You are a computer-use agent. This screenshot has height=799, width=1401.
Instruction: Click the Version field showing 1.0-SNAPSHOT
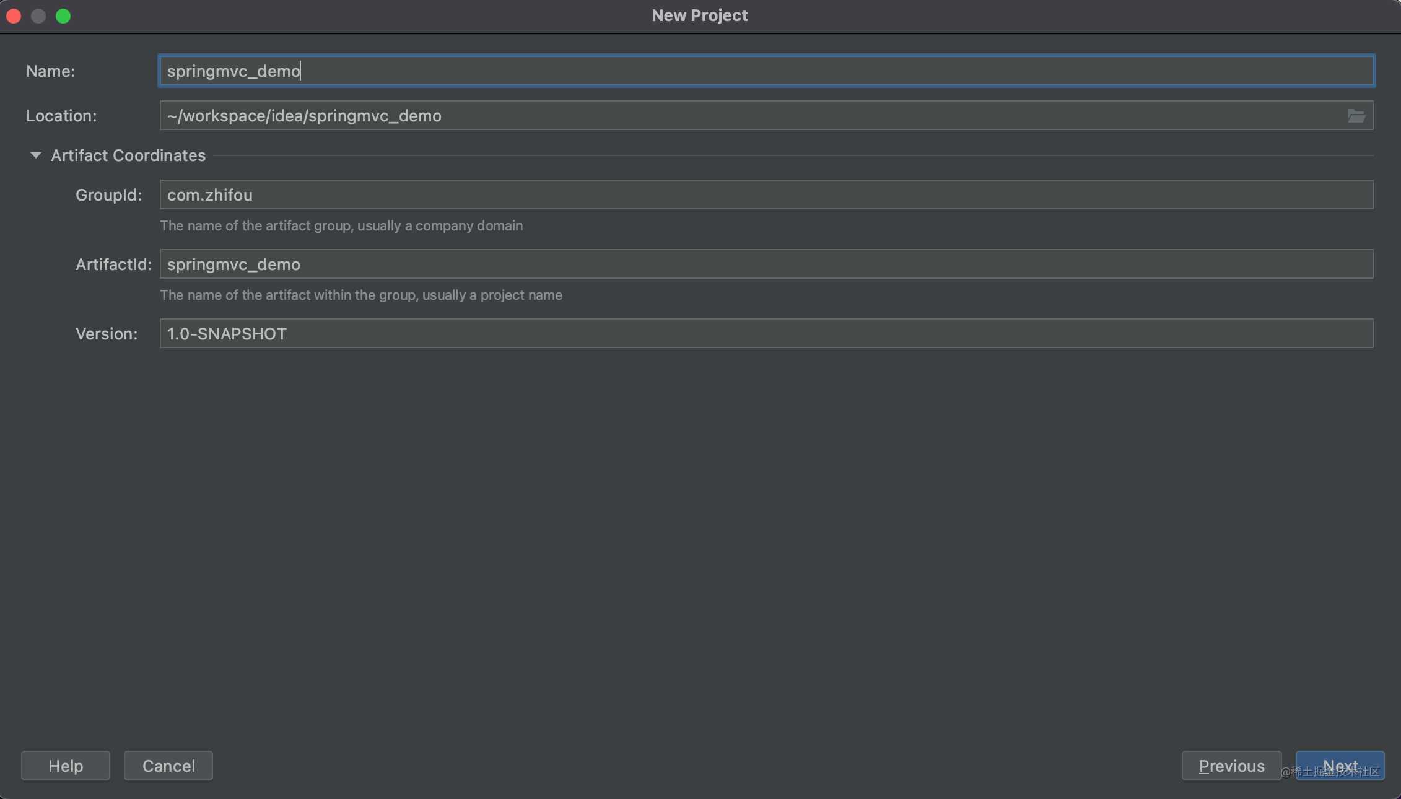(x=766, y=334)
